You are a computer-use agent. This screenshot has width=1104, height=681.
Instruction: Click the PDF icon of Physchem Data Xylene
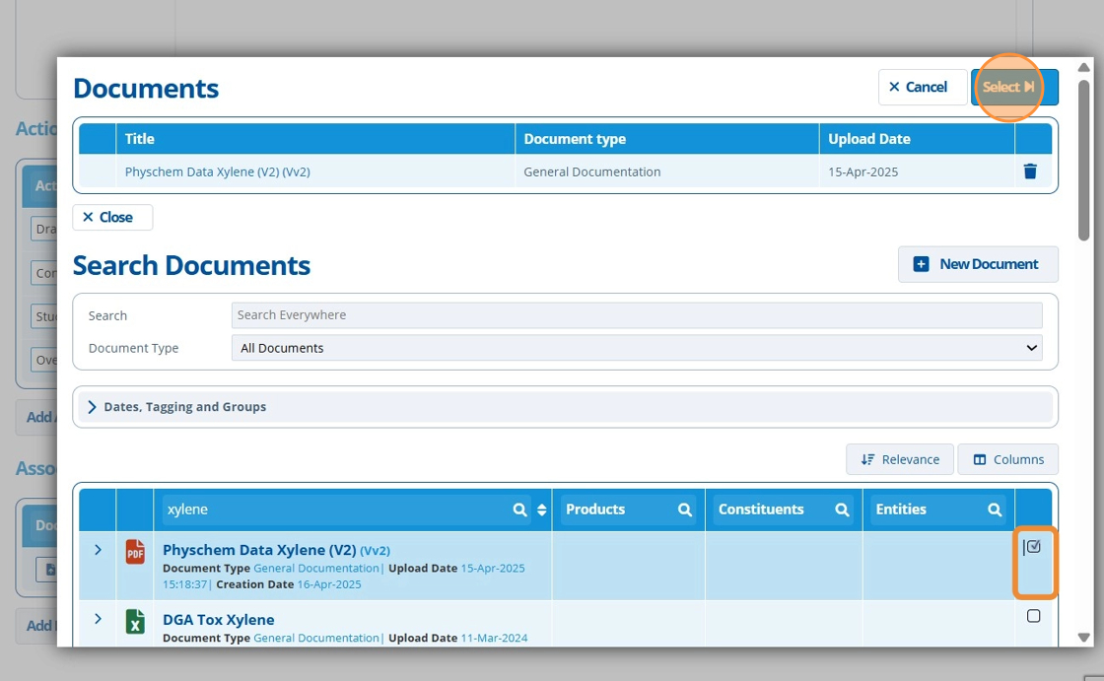135,552
